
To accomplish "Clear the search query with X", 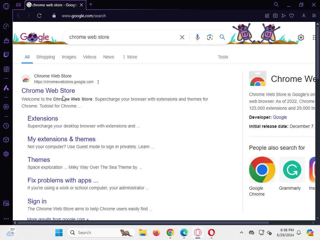I will pos(182,37).
